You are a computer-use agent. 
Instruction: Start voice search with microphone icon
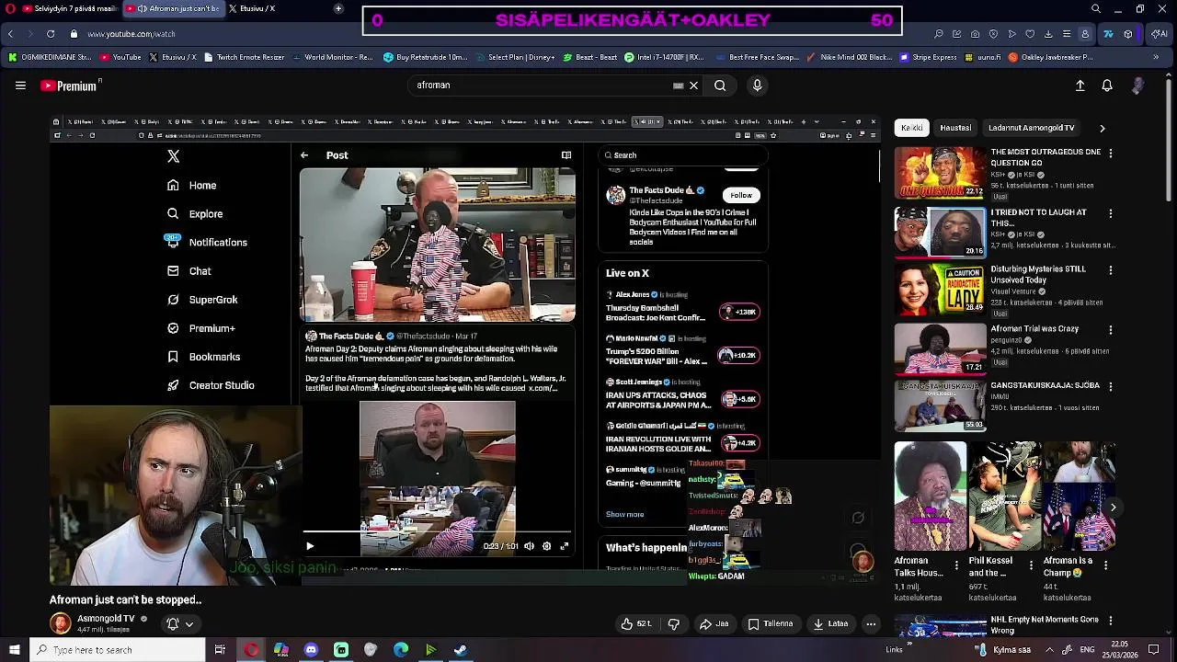757,86
